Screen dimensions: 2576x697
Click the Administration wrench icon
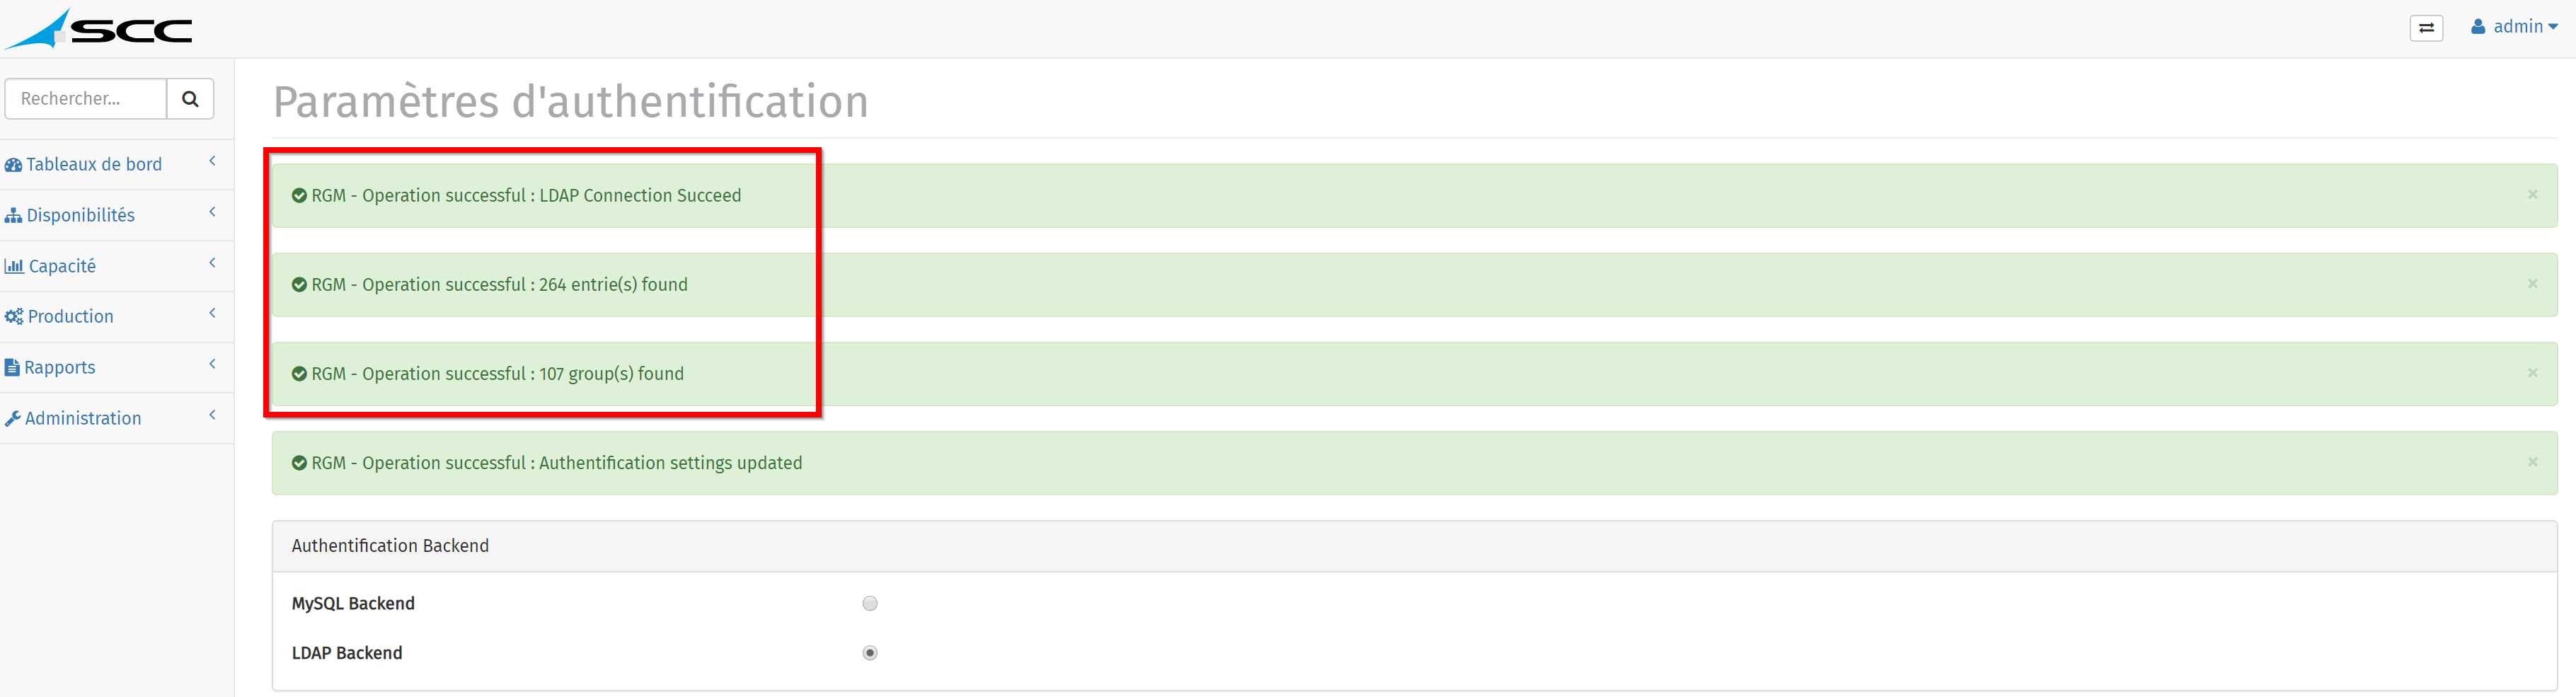pyautogui.click(x=12, y=419)
